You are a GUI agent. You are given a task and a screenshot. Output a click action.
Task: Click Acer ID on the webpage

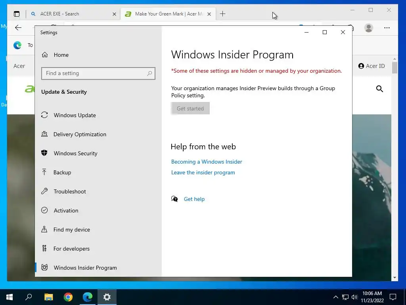(372, 66)
